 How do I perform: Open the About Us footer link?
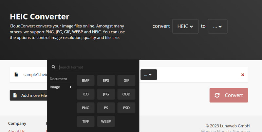click(x=16, y=131)
